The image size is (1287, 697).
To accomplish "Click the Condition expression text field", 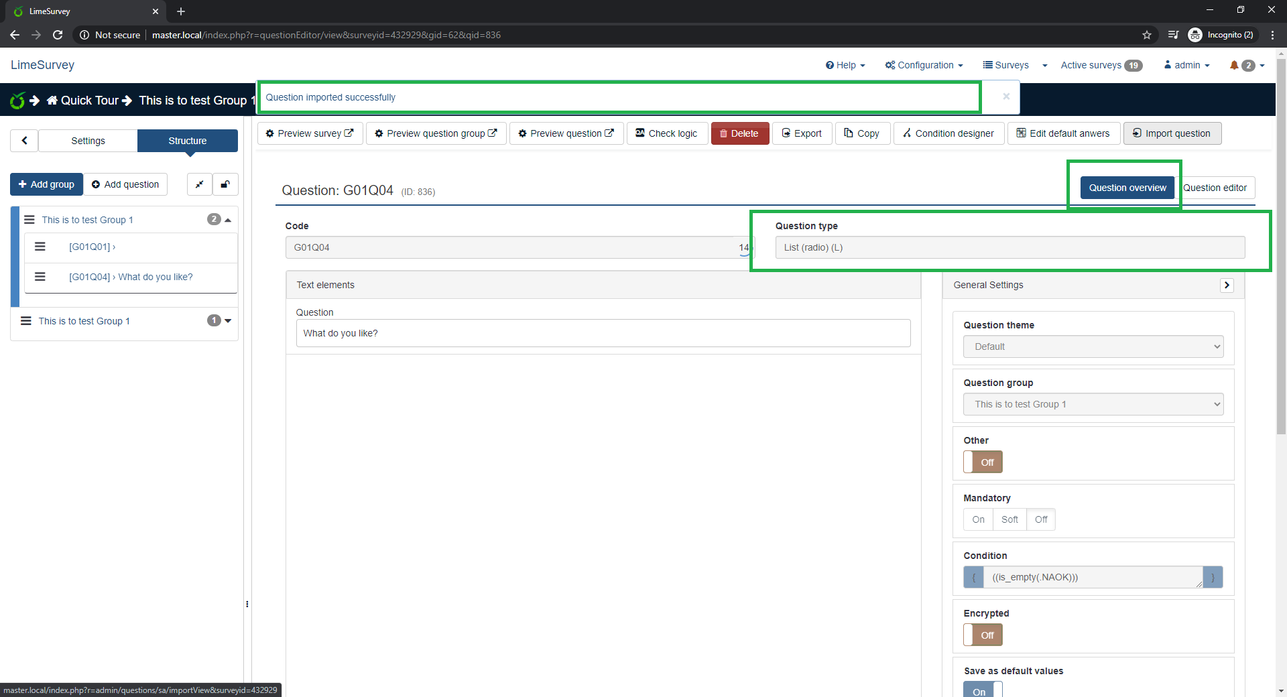I will [x=1093, y=577].
